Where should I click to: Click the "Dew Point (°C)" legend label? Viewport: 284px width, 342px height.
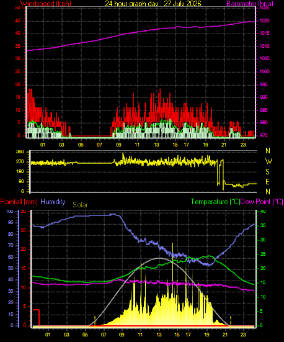coord(262,202)
